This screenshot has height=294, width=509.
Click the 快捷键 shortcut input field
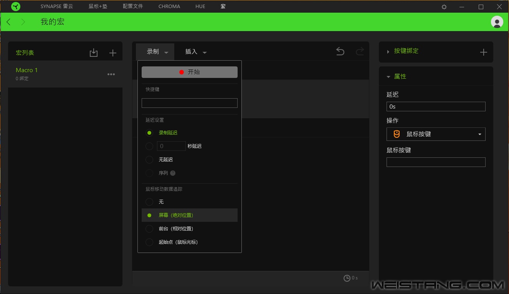tap(190, 103)
